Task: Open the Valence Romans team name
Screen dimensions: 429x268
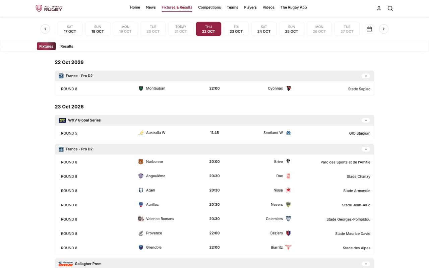Action: (160, 219)
